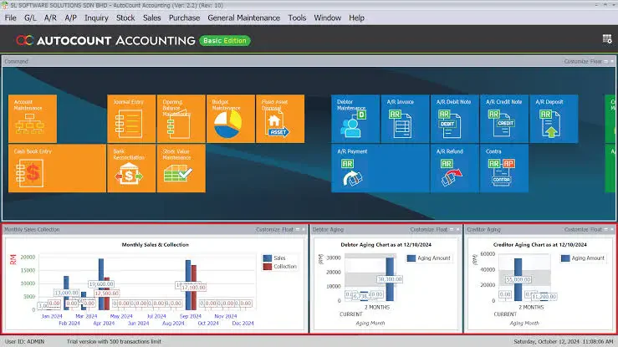Viewport: 618px width, 347px height.
Task: Click the Monthly Sales & Collection chart title
Action: tap(156, 245)
